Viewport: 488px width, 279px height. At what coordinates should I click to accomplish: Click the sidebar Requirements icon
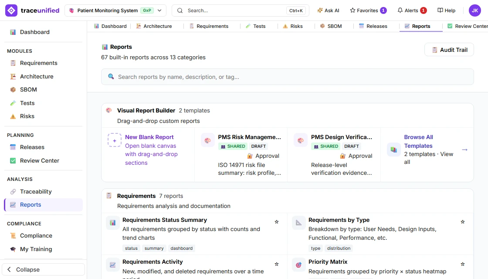click(x=13, y=63)
